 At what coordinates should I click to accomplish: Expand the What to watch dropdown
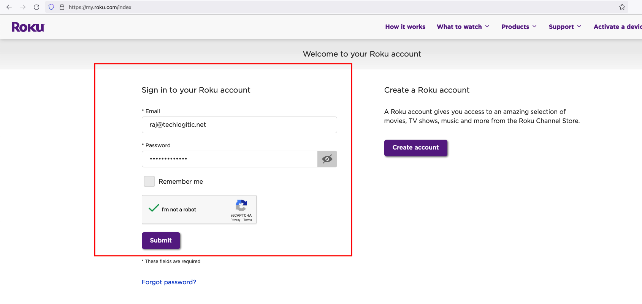click(x=463, y=27)
